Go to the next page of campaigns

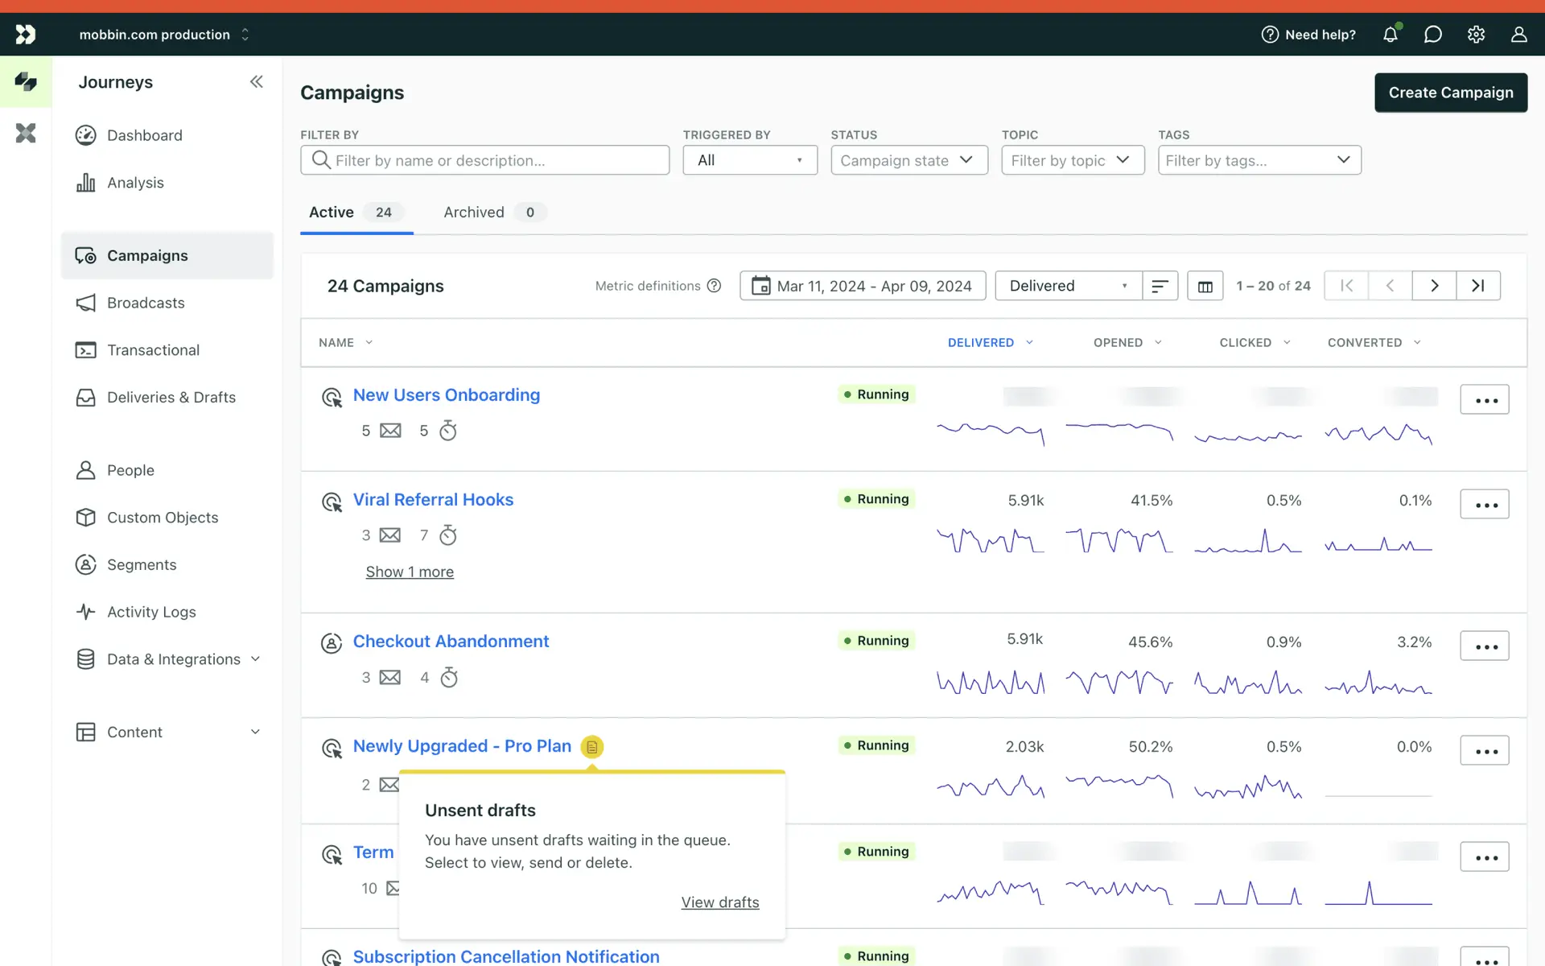tap(1434, 286)
